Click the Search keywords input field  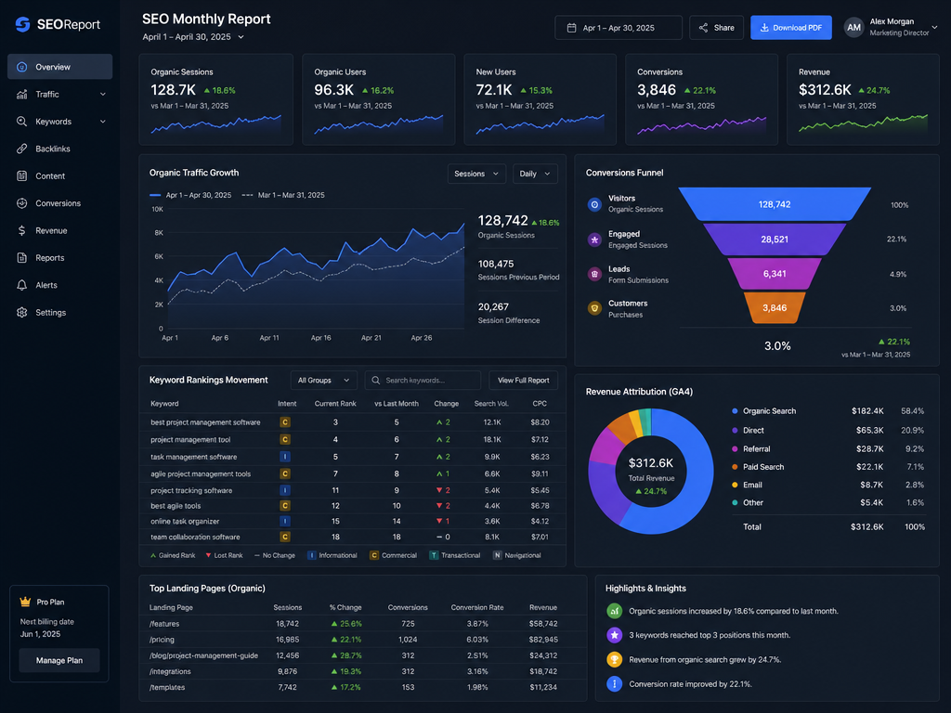(x=423, y=380)
